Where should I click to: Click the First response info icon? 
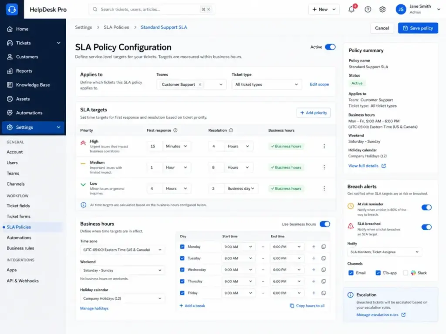point(175,130)
